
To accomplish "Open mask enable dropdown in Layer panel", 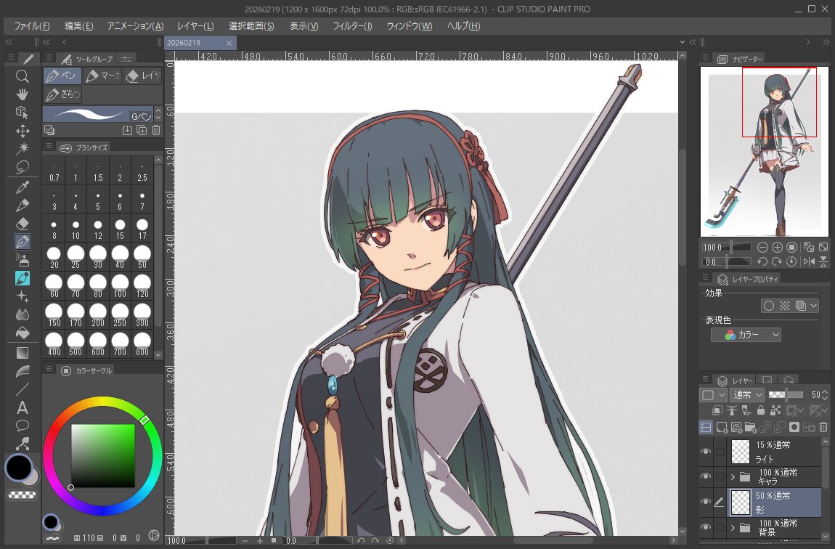I will click(x=794, y=410).
